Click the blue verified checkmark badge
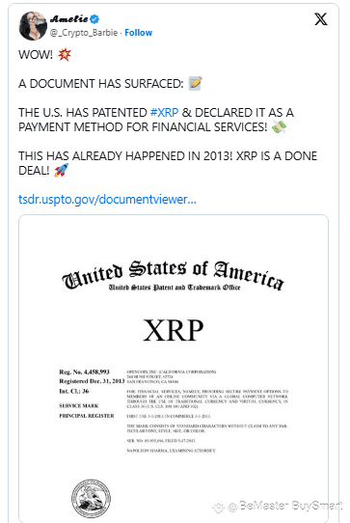350x523 pixels. [x=94, y=19]
